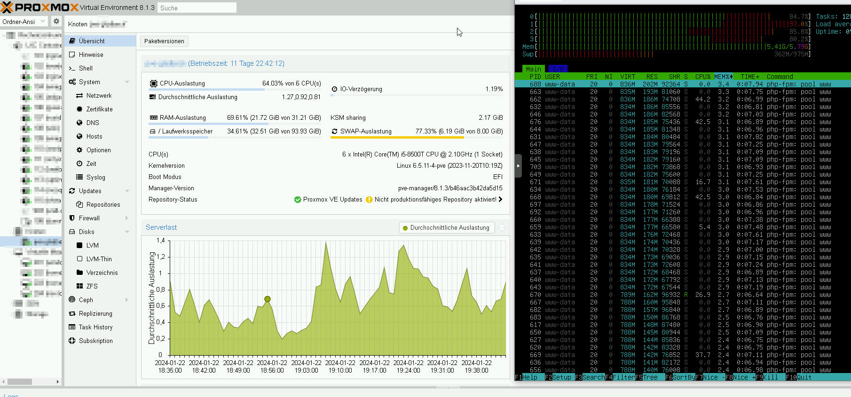Click F10 Quit in htop
This screenshot has width=851, height=397.
pos(799,377)
